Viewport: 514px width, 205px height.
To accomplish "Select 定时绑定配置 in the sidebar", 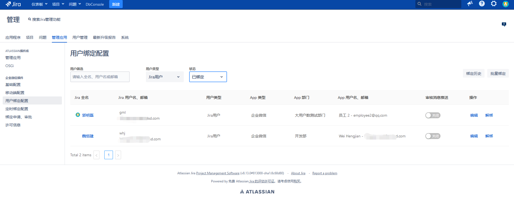I will point(17,109).
